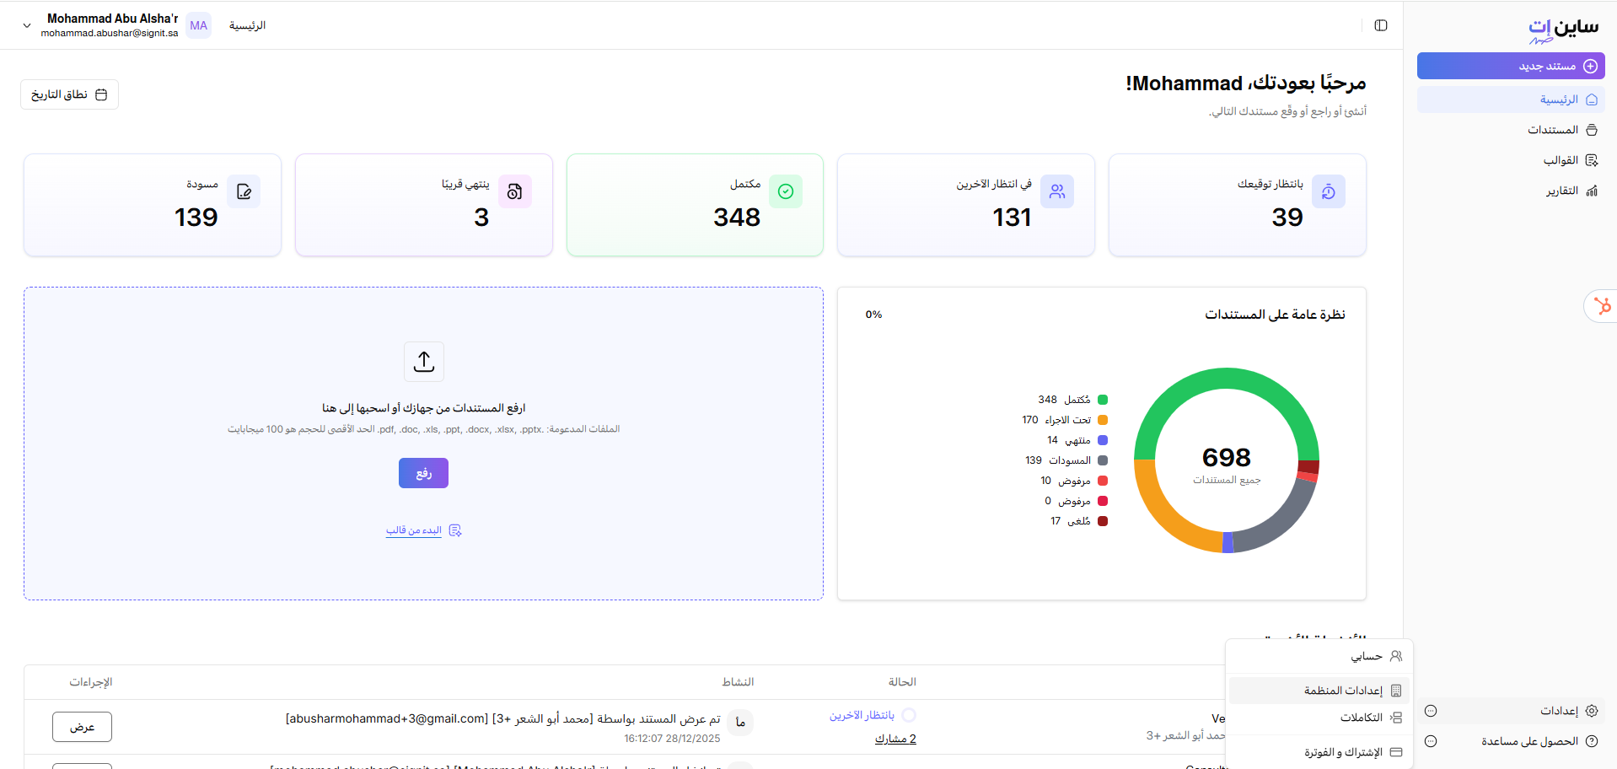Expand the user account dropdown chevron
The width and height of the screenshot is (1617, 769).
(x=27, y=25)
